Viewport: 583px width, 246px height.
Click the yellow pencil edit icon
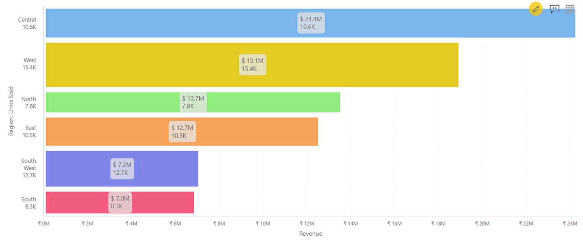(536, 9)
